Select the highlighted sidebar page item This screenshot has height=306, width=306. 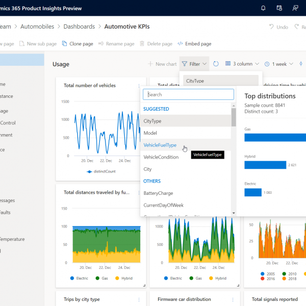(22, 60)
